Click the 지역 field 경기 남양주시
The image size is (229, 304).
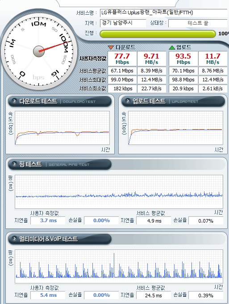coord(123,23)
